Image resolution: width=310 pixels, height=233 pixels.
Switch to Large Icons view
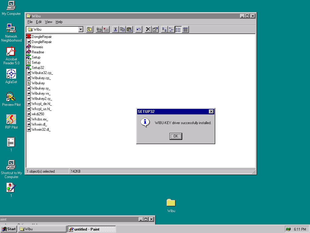click(x=164, y=29)
